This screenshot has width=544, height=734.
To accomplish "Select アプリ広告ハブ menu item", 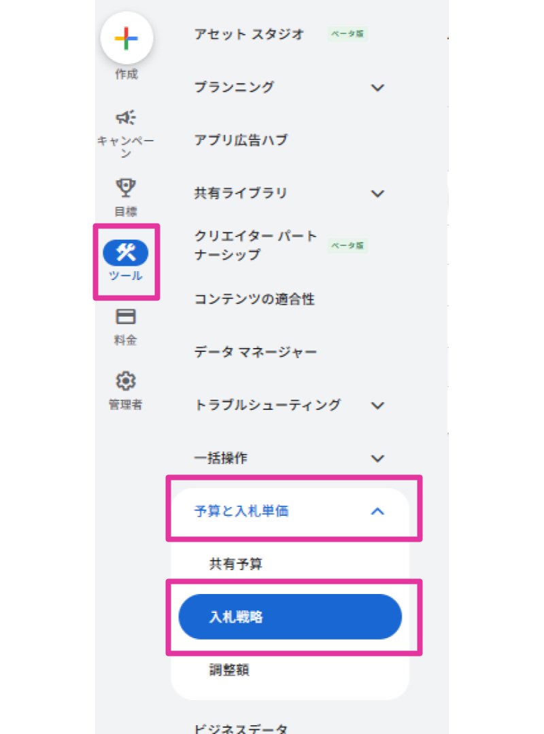I will pos(241,141).
